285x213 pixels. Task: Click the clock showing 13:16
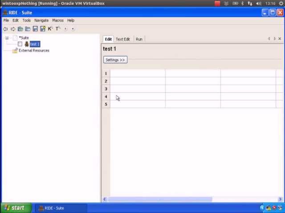(270, 4)
